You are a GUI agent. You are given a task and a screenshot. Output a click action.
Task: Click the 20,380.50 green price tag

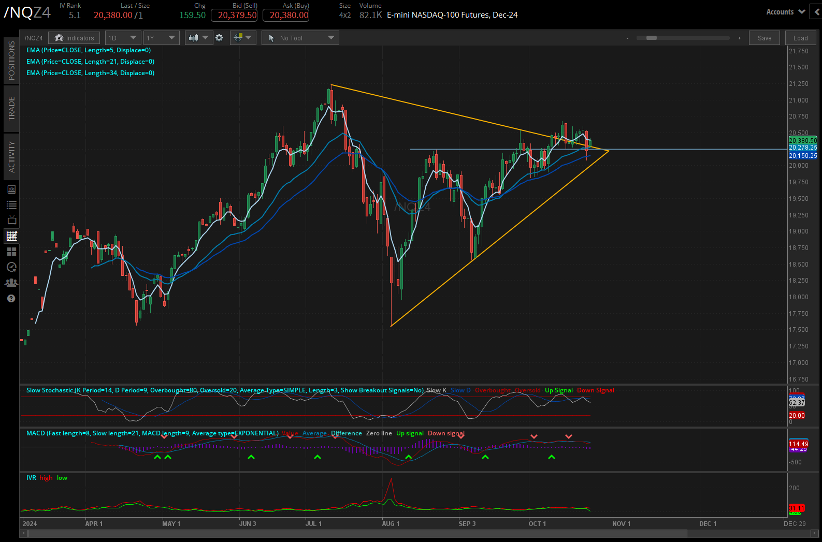coord(803,140)
